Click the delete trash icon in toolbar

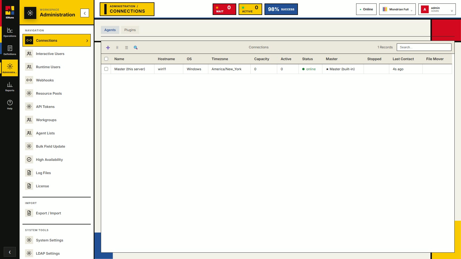click(117, 47)
